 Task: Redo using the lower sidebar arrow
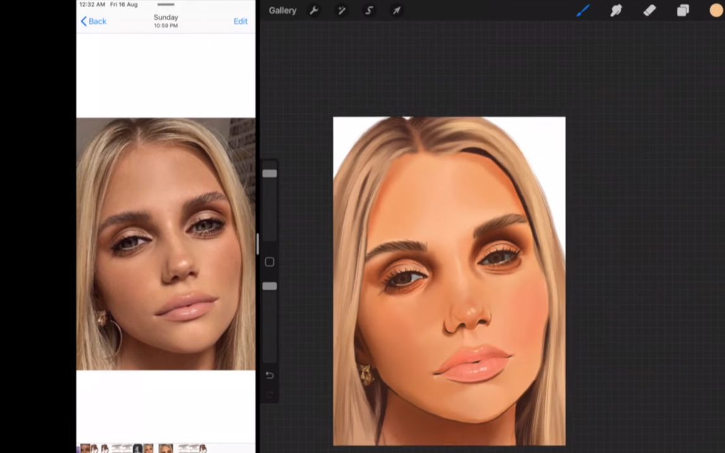click(270, 394)
